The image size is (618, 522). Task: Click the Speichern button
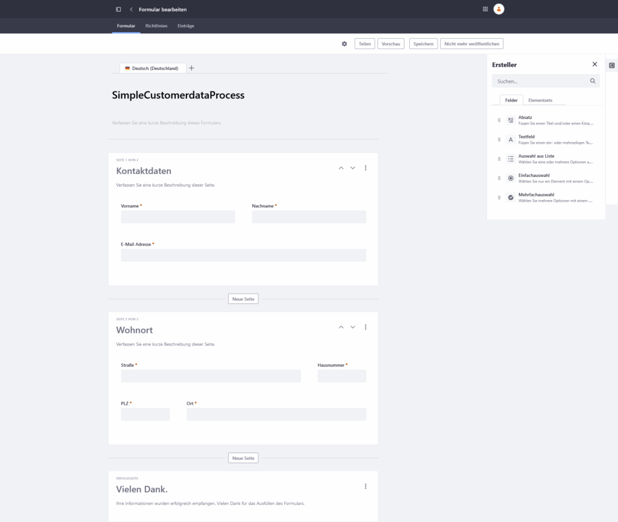click(x=423, y=44)
